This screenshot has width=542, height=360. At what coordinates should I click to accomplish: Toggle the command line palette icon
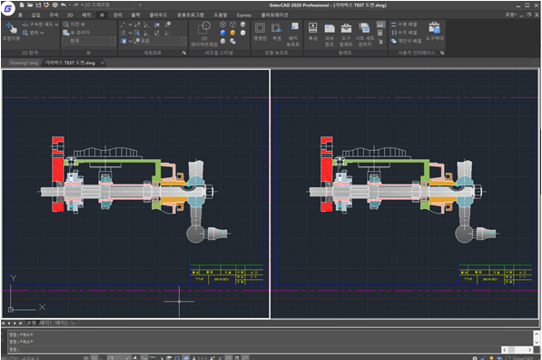[380, 25]
